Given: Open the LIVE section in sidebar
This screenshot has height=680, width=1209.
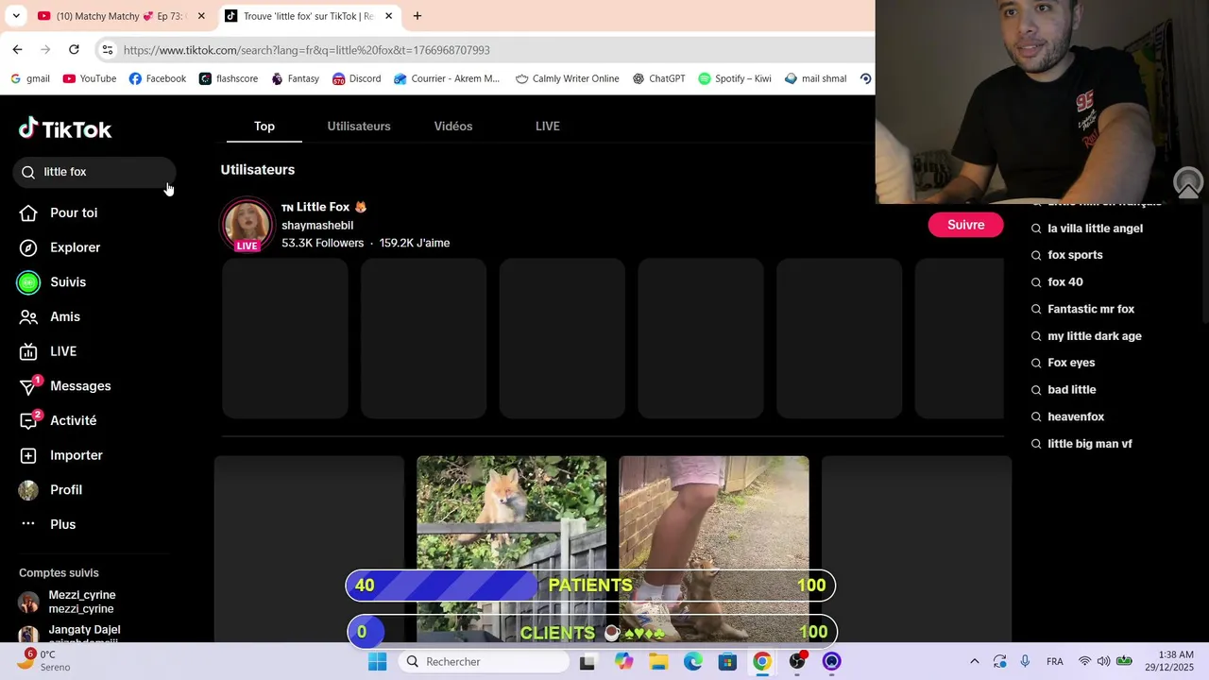Looking at the screenshot, I should pos(48,351).
